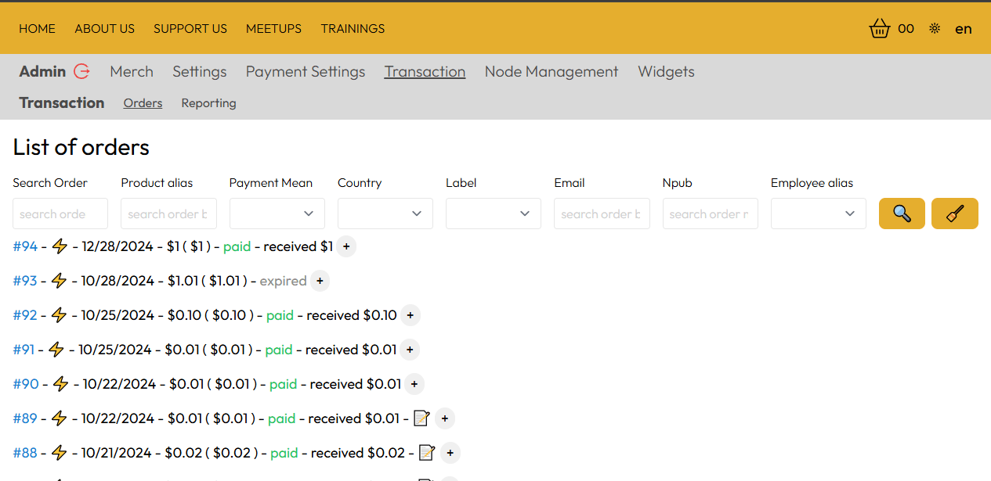The width and height of the screenshot is (991, 481).
Task: Go to the Node Management tab
Action: 551,71
